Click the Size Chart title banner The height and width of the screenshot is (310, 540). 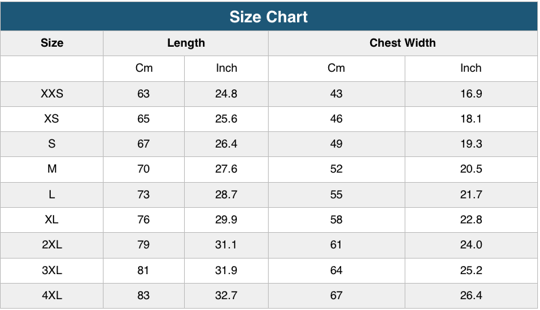(x=269, y=17)
